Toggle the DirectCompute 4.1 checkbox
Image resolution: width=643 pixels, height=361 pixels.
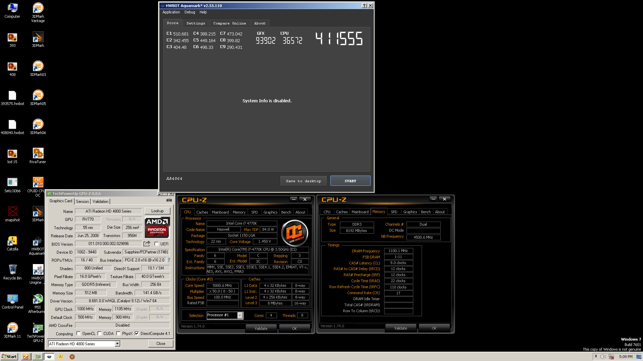coord(137,334)
